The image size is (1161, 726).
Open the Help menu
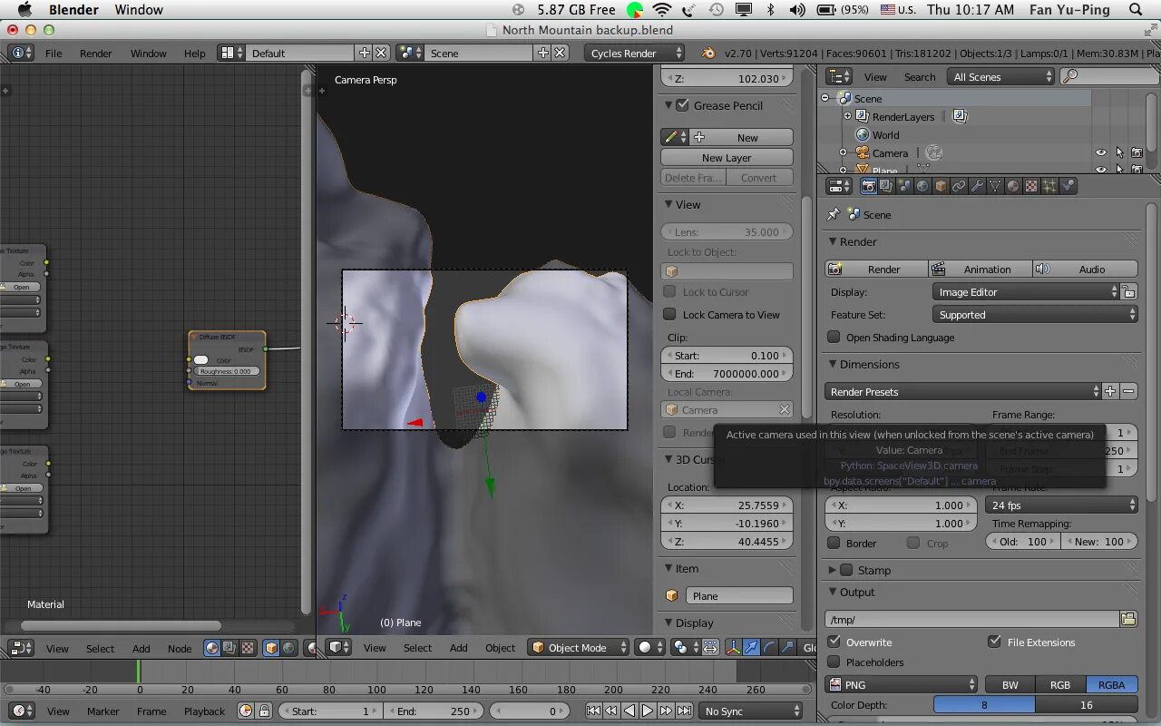(194, 54)
